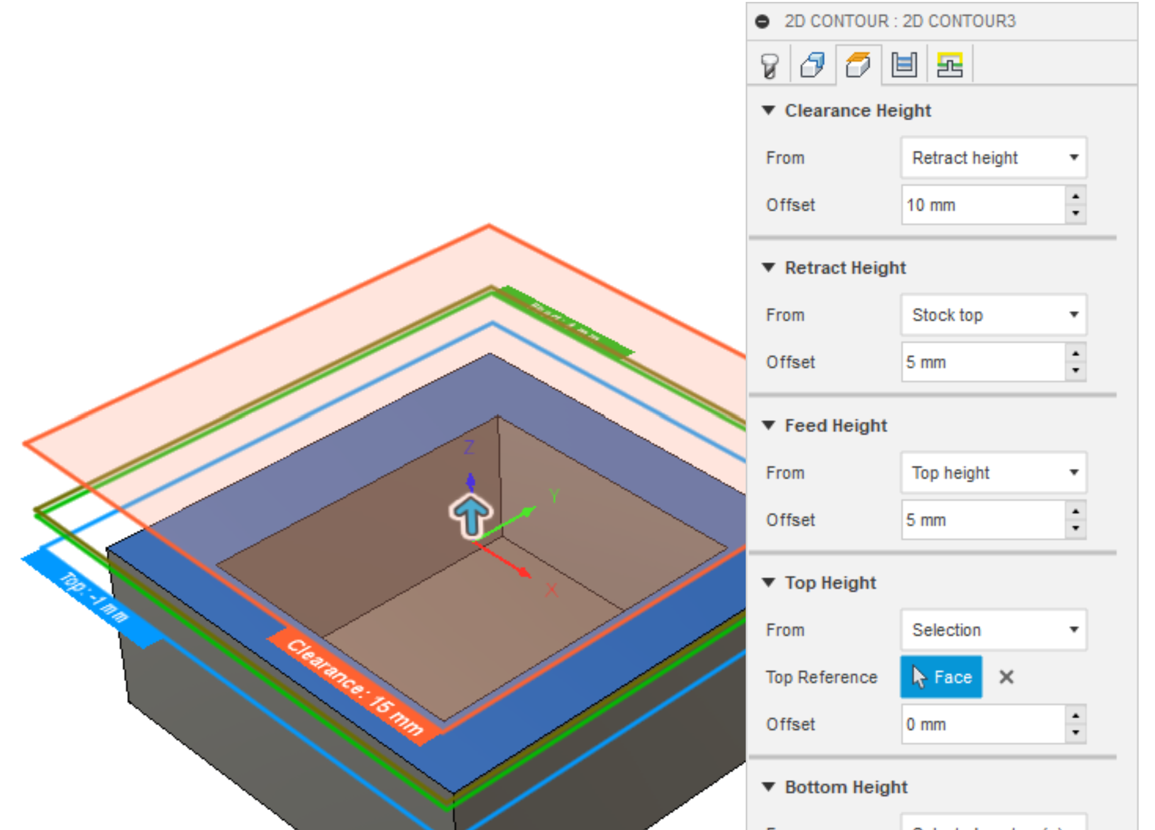Open the Retract Height From dropdown showing Stock top

[993, 314]
